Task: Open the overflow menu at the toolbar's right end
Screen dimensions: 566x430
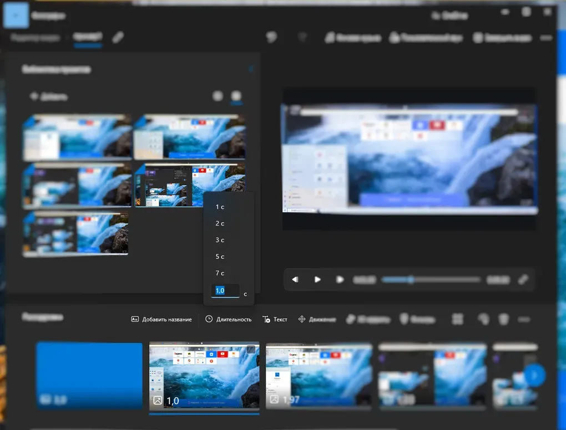Action: coord(524,319)
